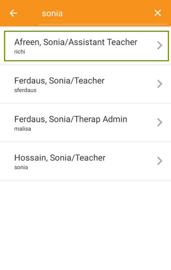
Task: Click the username malisa
Action: [23, 129]
